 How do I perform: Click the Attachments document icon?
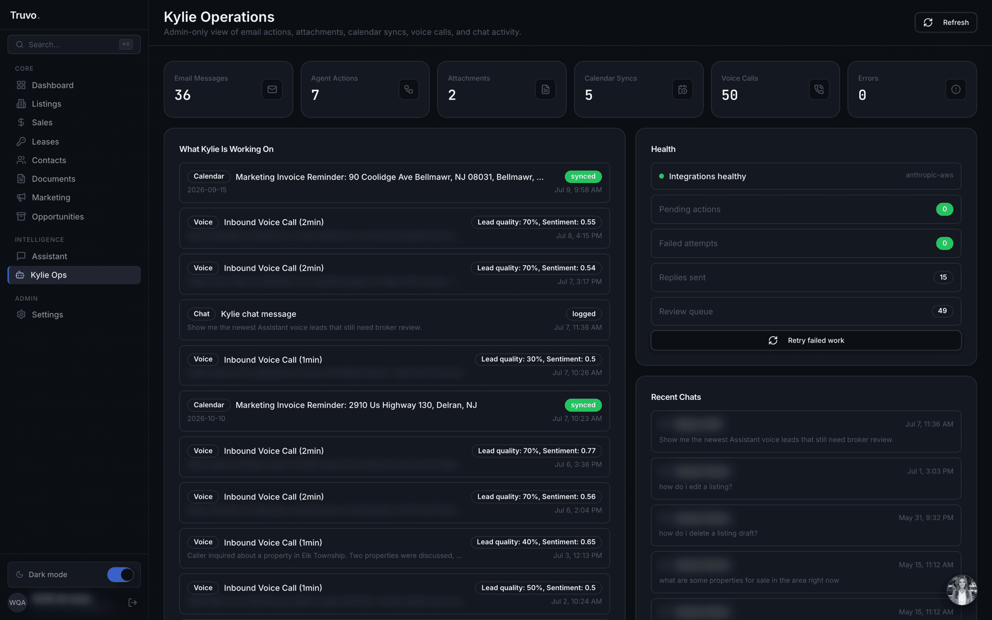546,89
